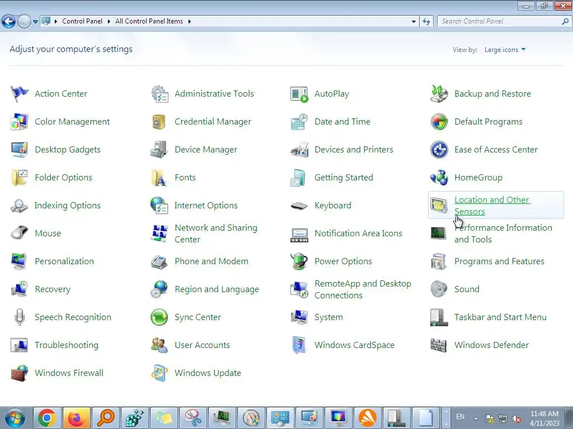Click the Windows CardSpace link
The height and width of the screenshot is (429, 573).
pyautogui.click(x=354, y=345)
